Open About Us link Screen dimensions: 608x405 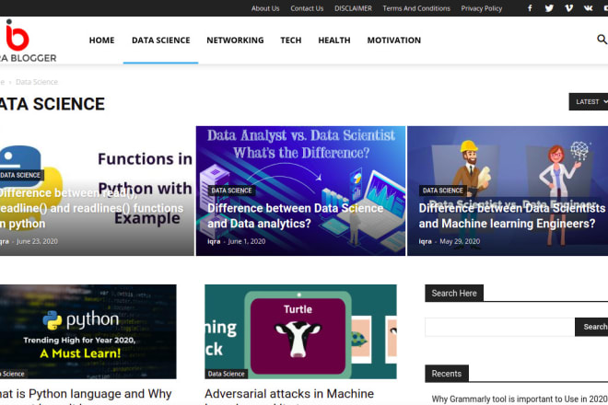(265, 8)
